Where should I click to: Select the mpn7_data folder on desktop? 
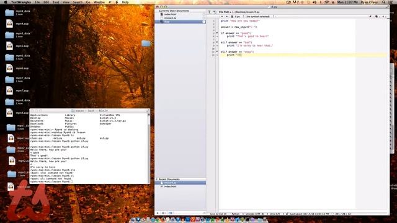pos(9,79)
